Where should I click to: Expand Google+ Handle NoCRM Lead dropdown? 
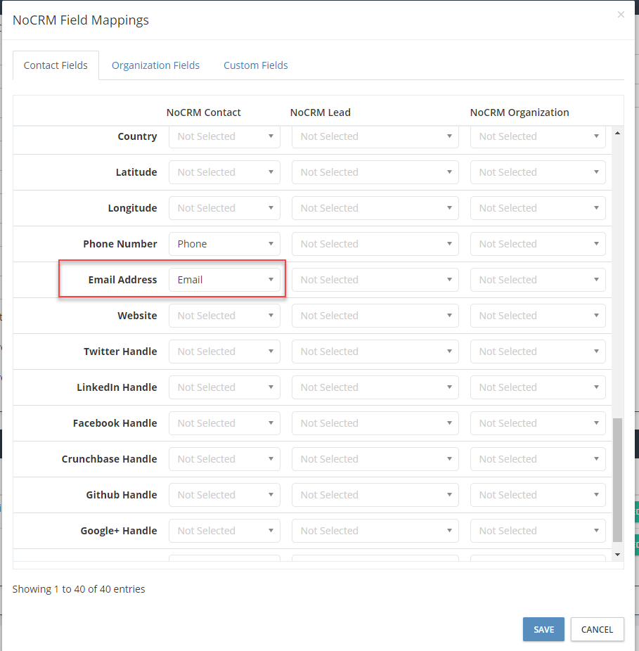(375, 531)
